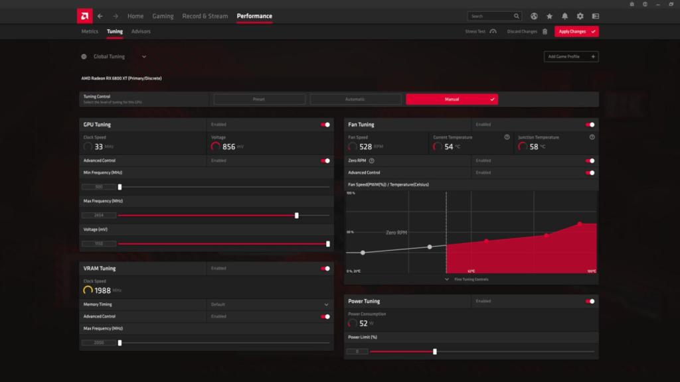Open the notifications bell

[564, 15]
